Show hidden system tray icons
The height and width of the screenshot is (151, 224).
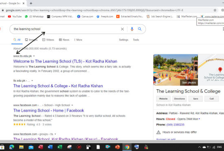coord(200,147)
